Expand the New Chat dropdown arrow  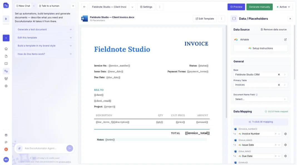pos(34,6)
